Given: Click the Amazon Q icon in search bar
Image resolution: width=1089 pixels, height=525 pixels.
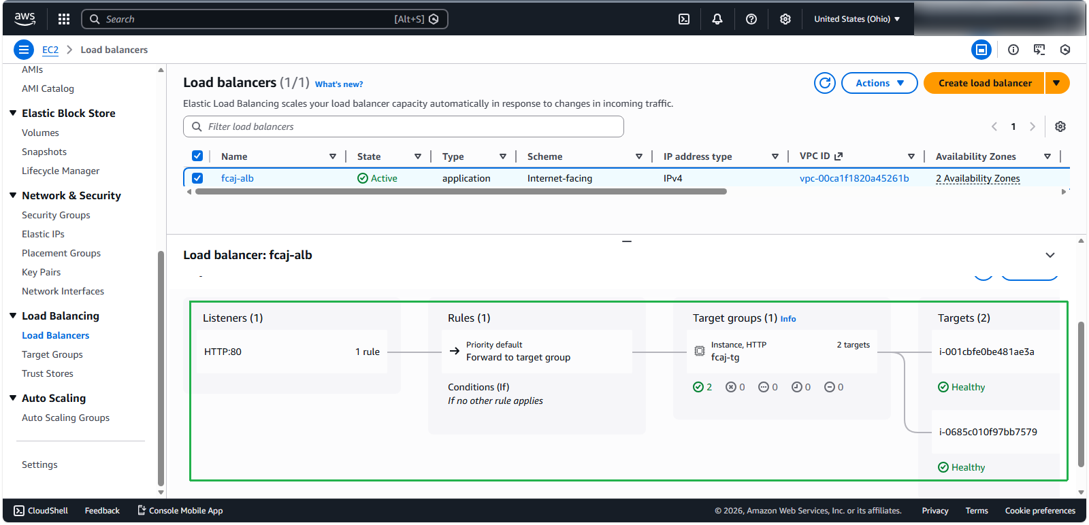Looking at the screenshot, I should point(434,19).
